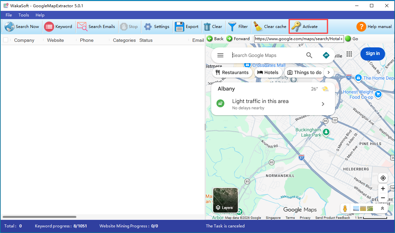The width and height of the screenshot is (395, 233).
Task: Open Directions diamond icon
Action: point(326,55)
